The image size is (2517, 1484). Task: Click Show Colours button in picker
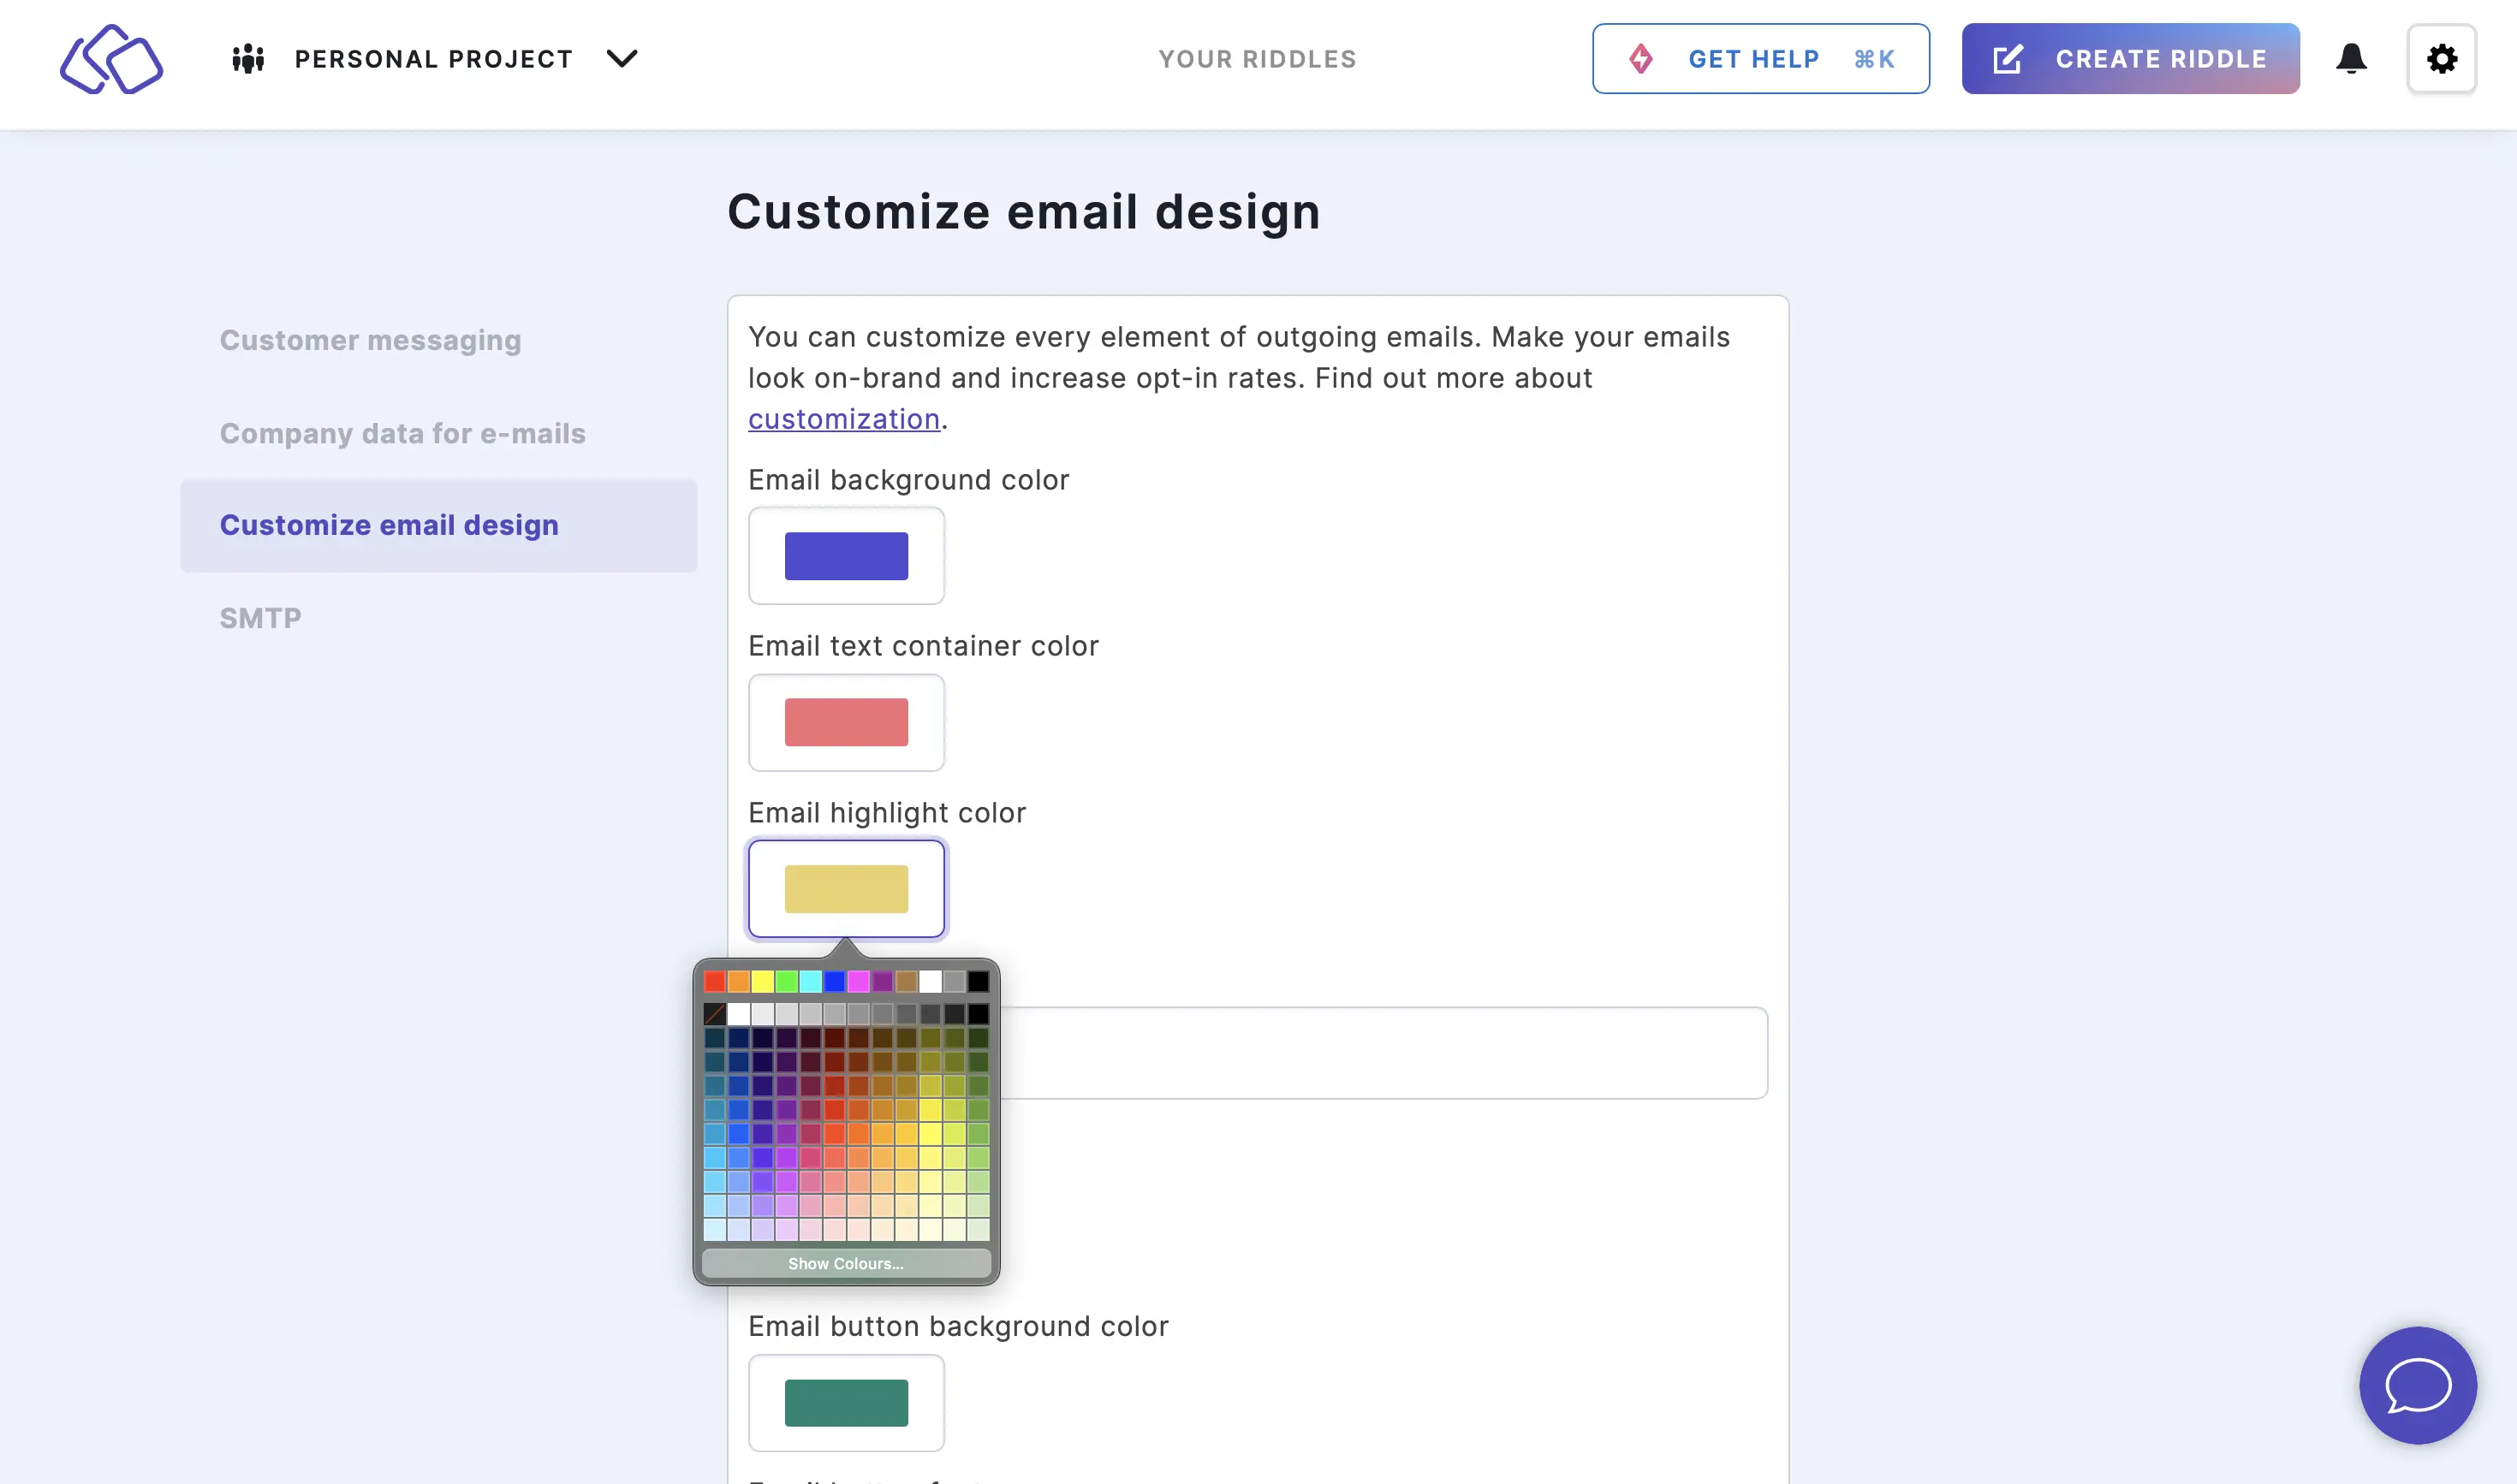846,1263
